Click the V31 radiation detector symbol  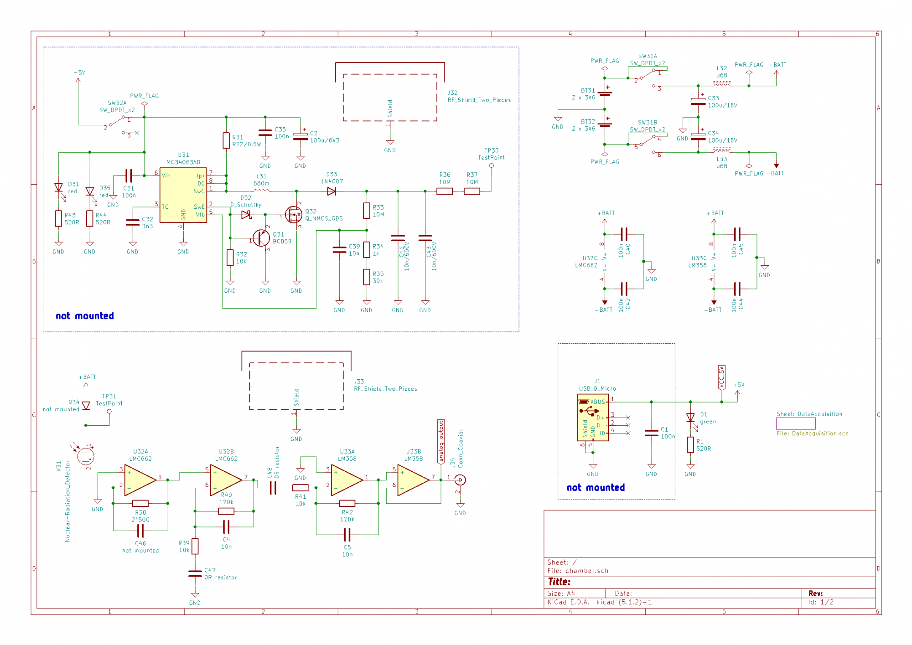coord(86,456)
